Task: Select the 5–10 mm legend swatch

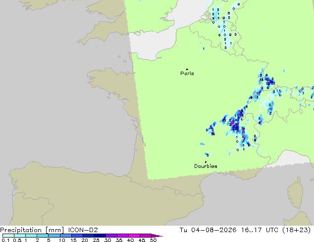Action: tap(54, 236)
